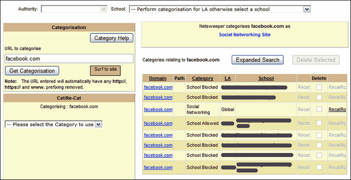Click the Path column header

180,78
